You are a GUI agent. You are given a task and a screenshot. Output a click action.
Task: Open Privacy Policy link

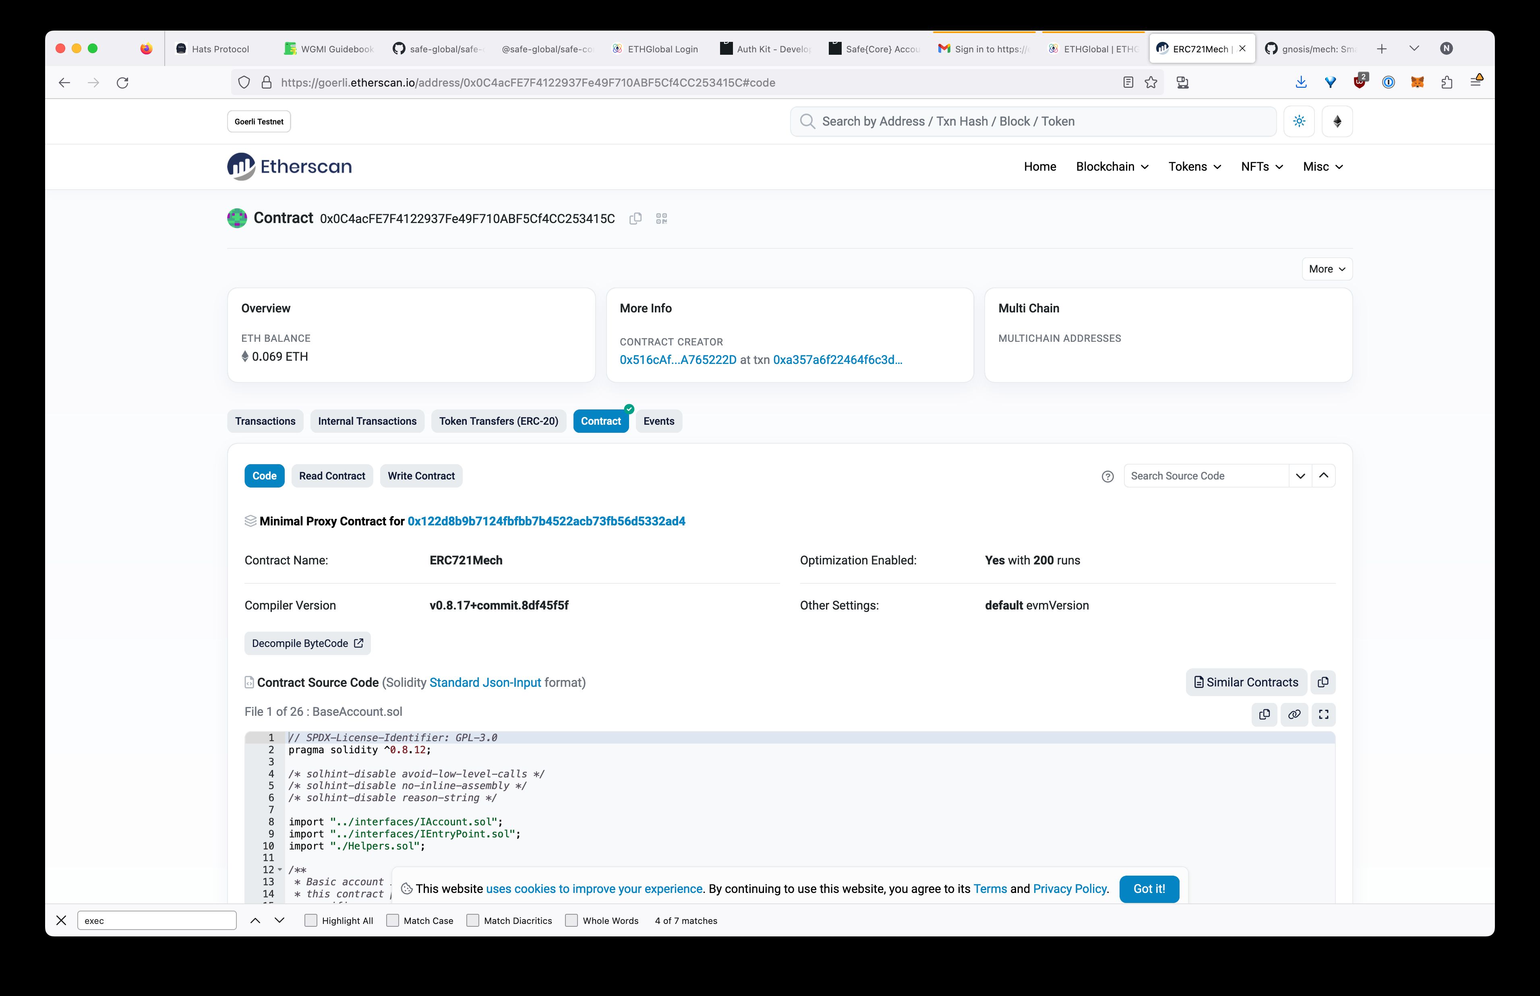(1070, 889)
